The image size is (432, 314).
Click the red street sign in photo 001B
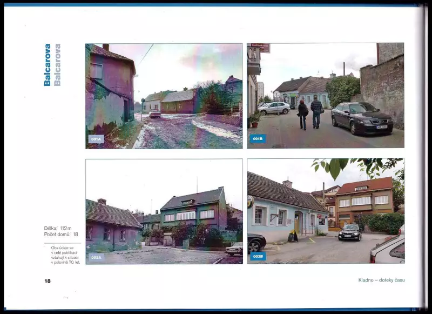click(x=260, y=48)
